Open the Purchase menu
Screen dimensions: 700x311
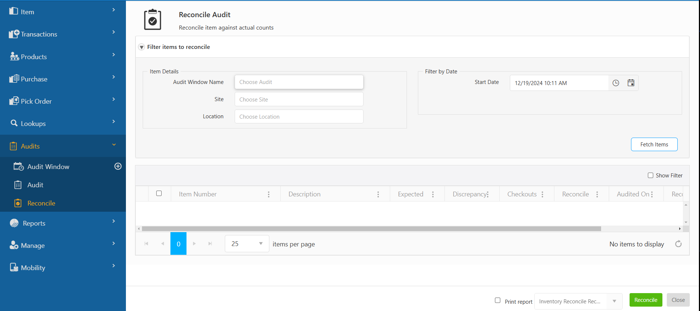coord(63,79)
